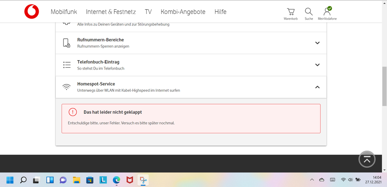The height and width of the screenshot is (187, 387).
Task: Open the Snipping Tool taskbar icon
Action: point(143,180)
